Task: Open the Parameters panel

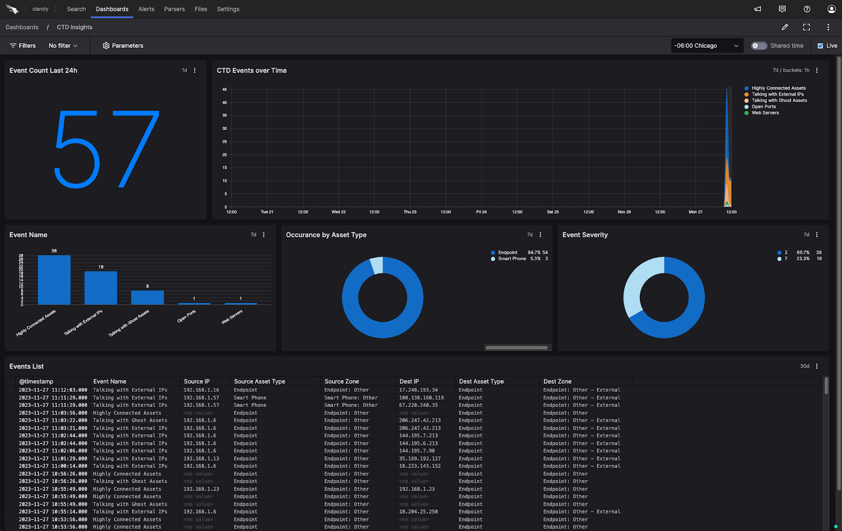Action: coord(123,46)
